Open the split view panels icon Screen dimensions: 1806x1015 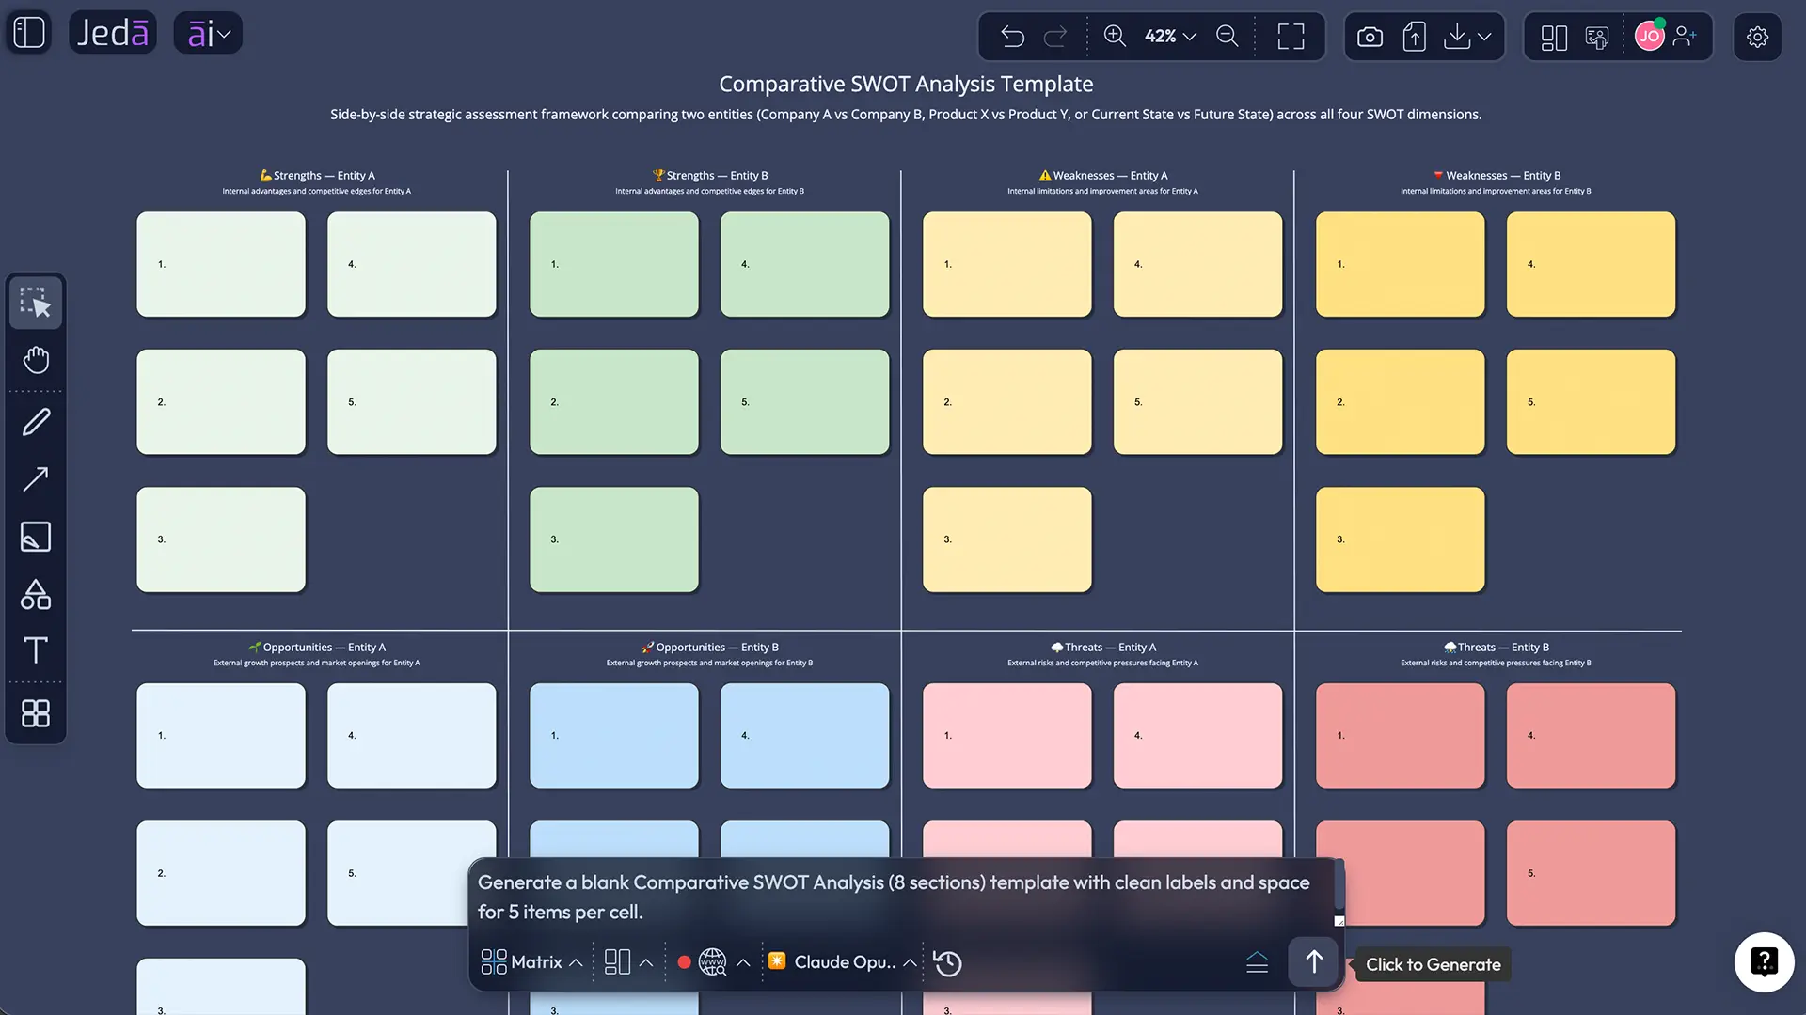pos(1554,38)
